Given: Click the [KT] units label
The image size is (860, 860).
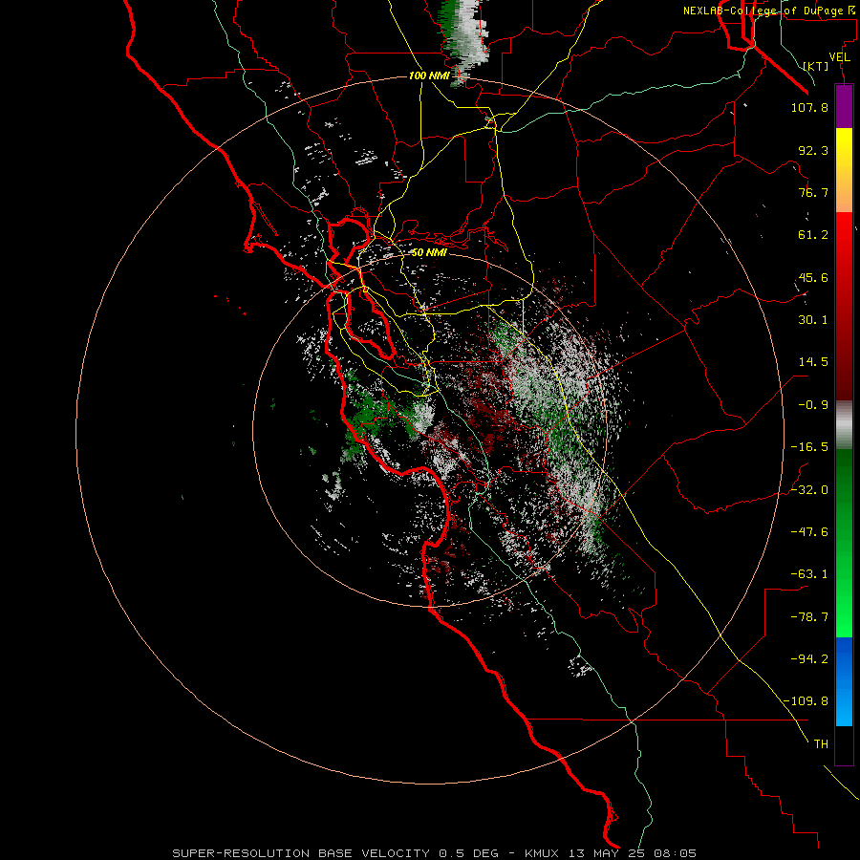Looking at the screenshot, I should pyautogui.click(x=816, y=66).
